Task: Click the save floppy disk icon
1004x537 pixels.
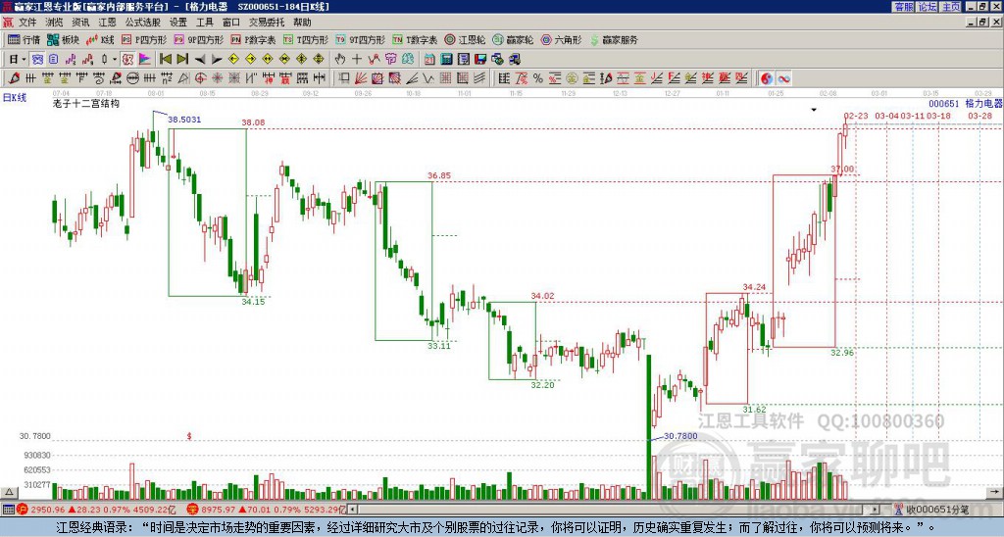Action: coord(480,60)
